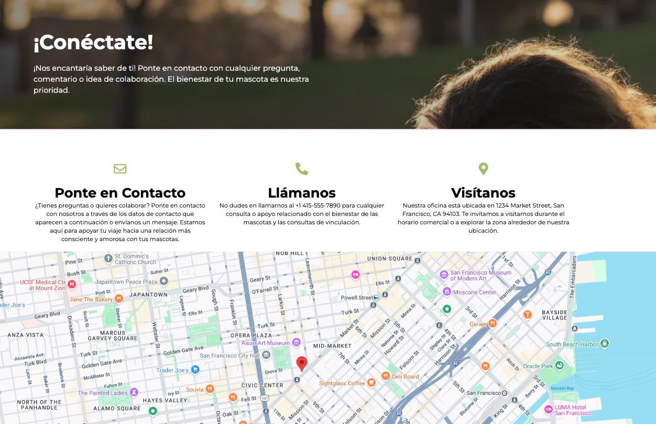Open the Moscone Center map marker
The width and height of the screenshot is (656, 424).
[447, 292]
